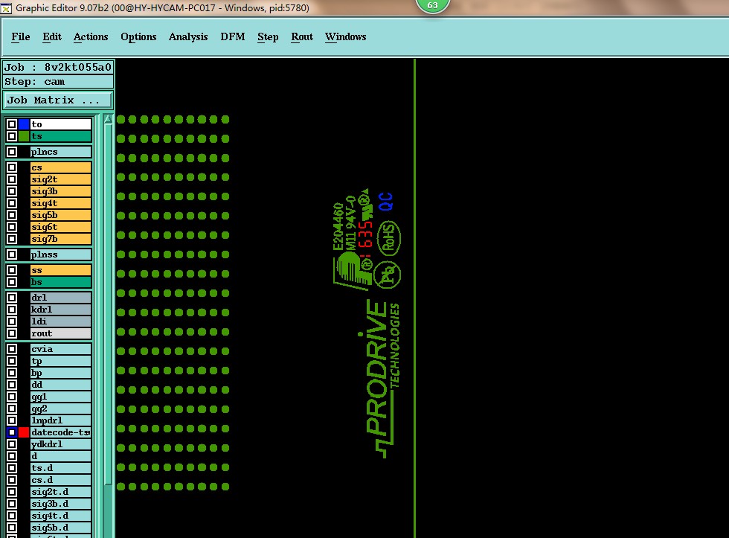Select the 'bp' layer row

[60, 373]
